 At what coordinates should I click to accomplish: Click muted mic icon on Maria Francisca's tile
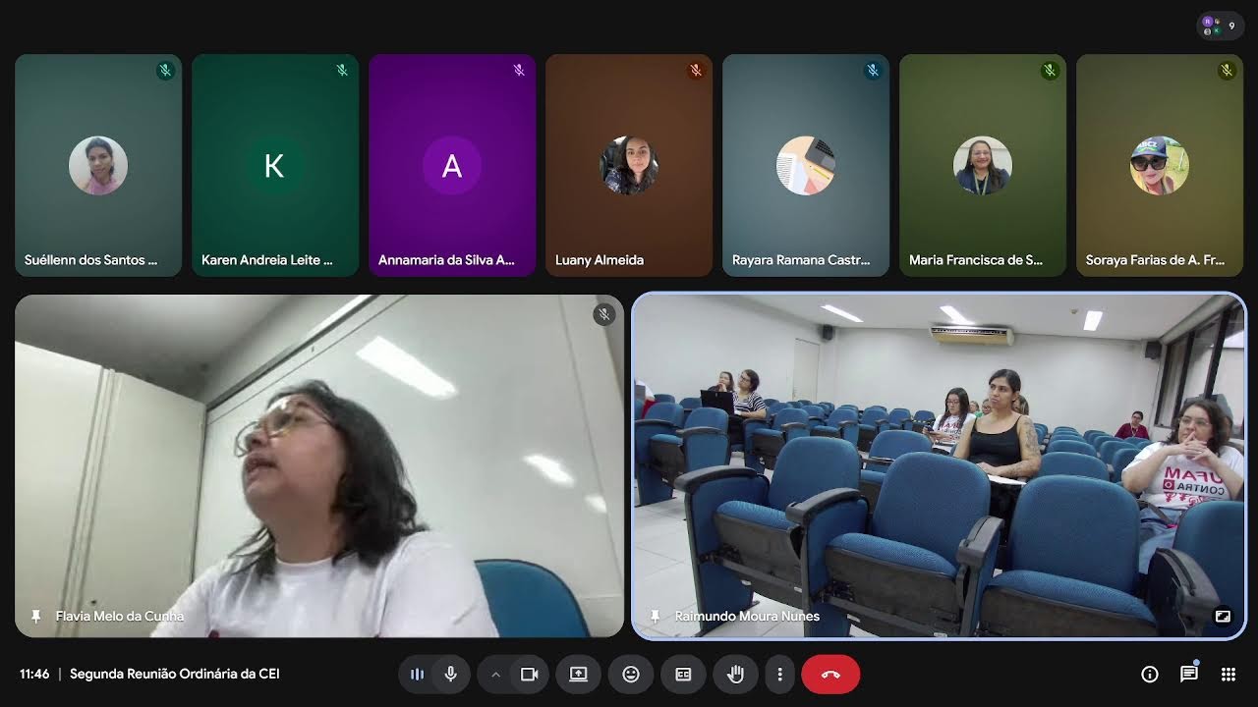[1050, 71]
